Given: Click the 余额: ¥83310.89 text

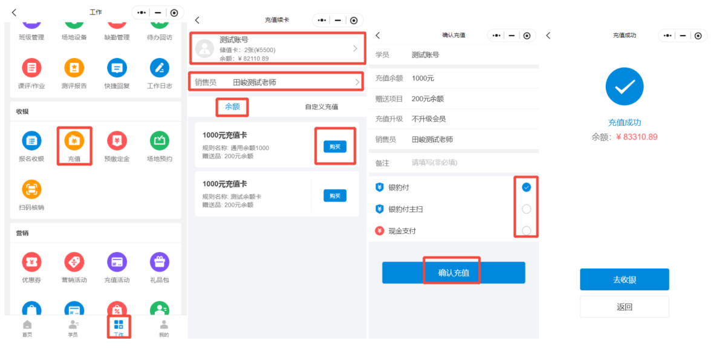Looking at the screenshot, I should [x=625, y=137].
